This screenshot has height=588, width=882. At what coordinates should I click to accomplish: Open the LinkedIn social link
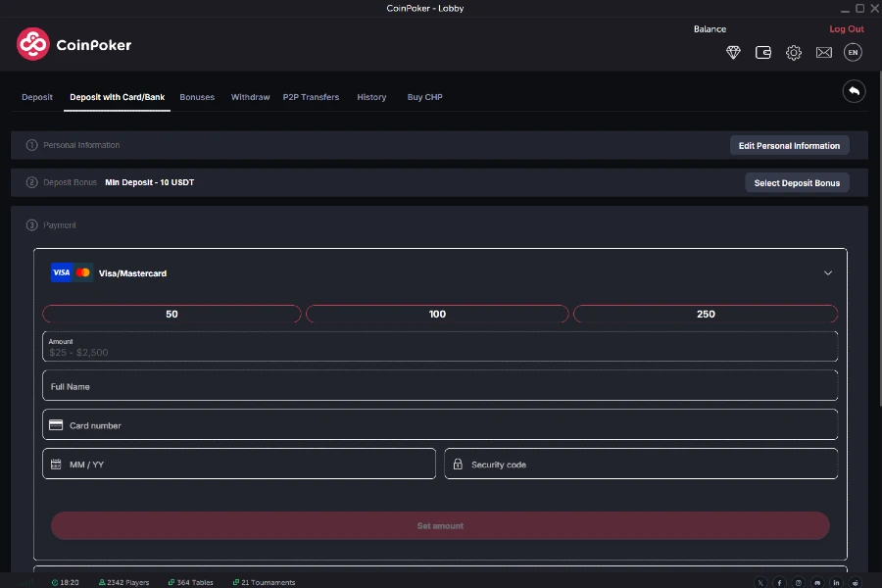pos(836,582)
